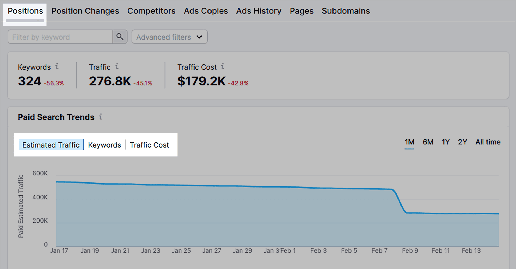Open the Position Changes tab
Image resolution: width=516 pixels, height=269 pixels.
coord(85,11)
